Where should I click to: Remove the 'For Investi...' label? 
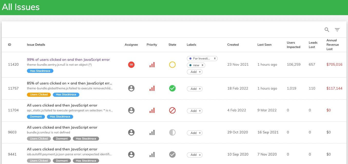(x=215, y=59)
